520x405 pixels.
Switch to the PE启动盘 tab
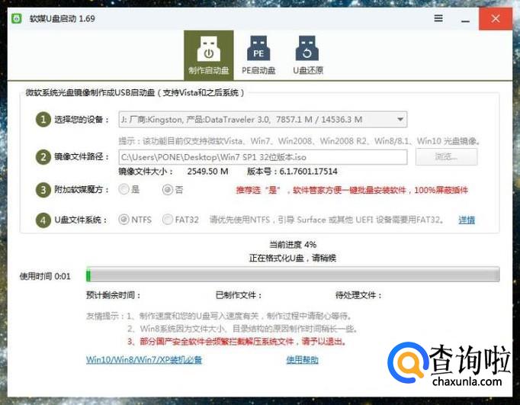coord(258,55)
